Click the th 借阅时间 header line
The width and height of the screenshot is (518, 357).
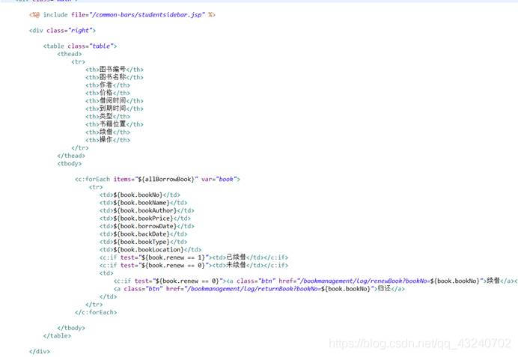tap(115, 101)
